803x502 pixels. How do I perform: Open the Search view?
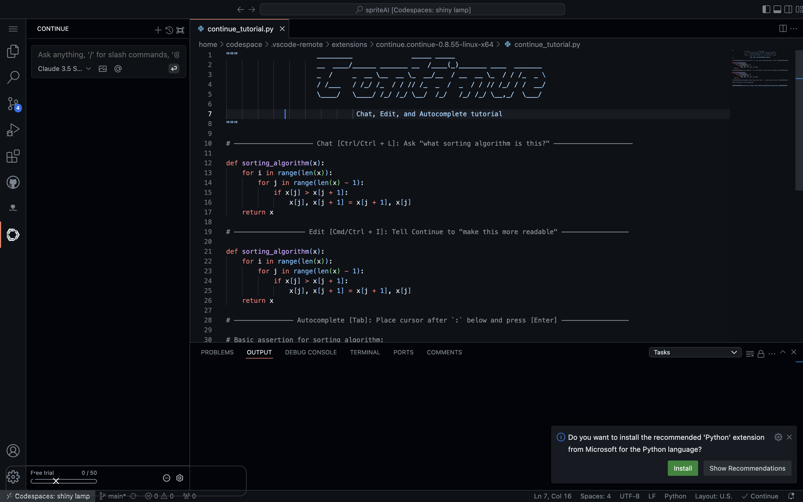pos(13,77)
